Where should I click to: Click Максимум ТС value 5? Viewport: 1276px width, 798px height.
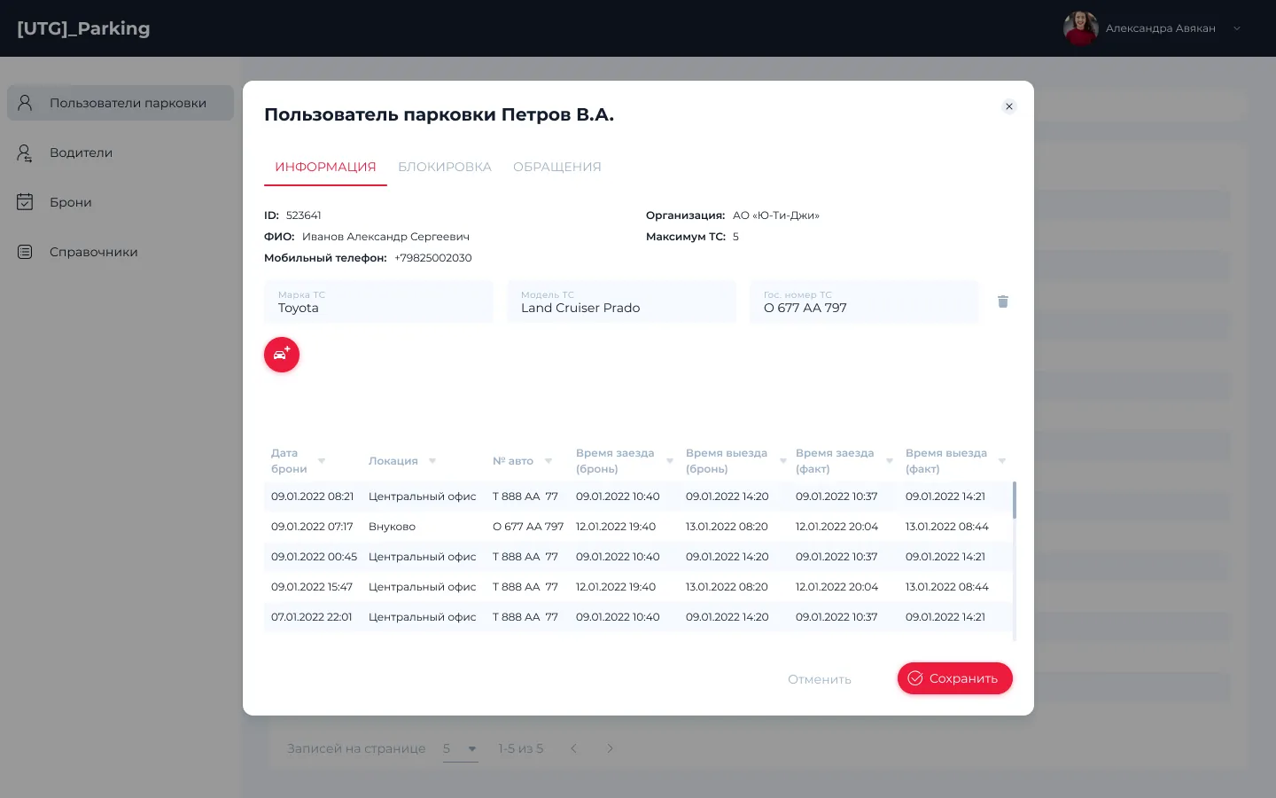click(x=735, y=237)
